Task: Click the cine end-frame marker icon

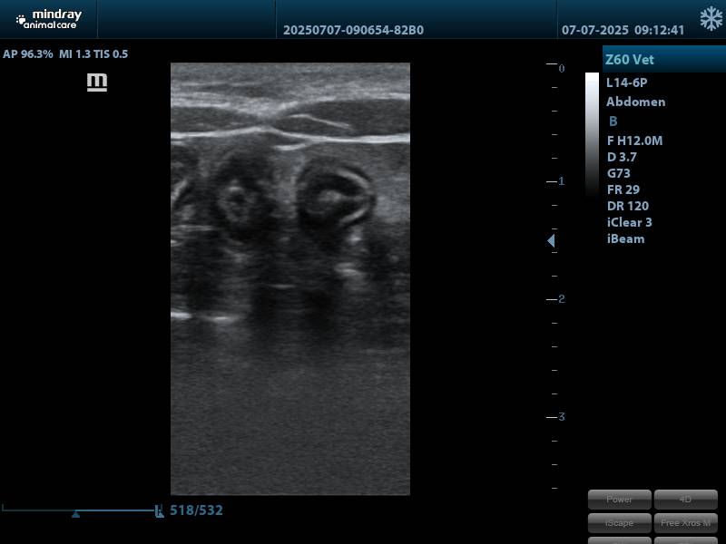Action: click(160, 511)
